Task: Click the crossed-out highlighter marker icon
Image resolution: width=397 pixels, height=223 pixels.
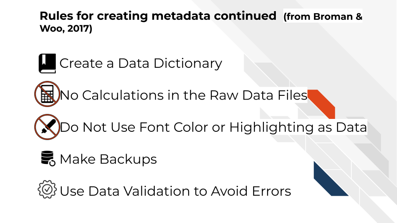Action: pyautogui.click(x=47, y=127)
